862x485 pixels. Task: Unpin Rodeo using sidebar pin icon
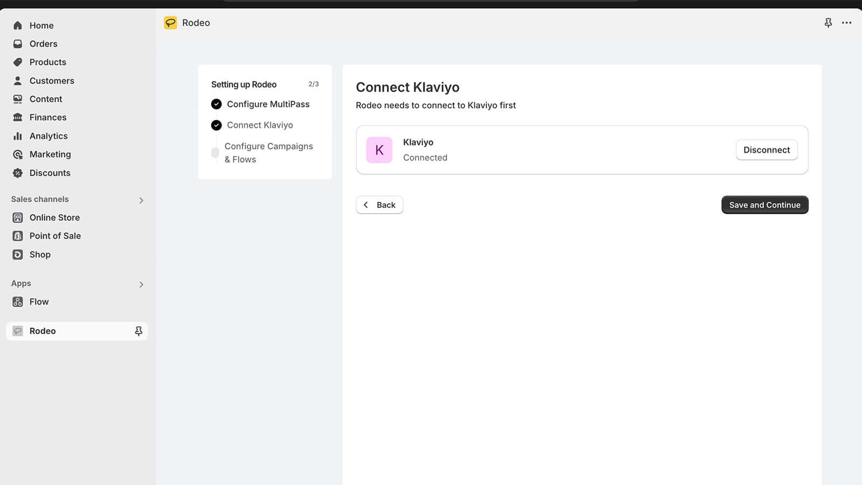138,331
